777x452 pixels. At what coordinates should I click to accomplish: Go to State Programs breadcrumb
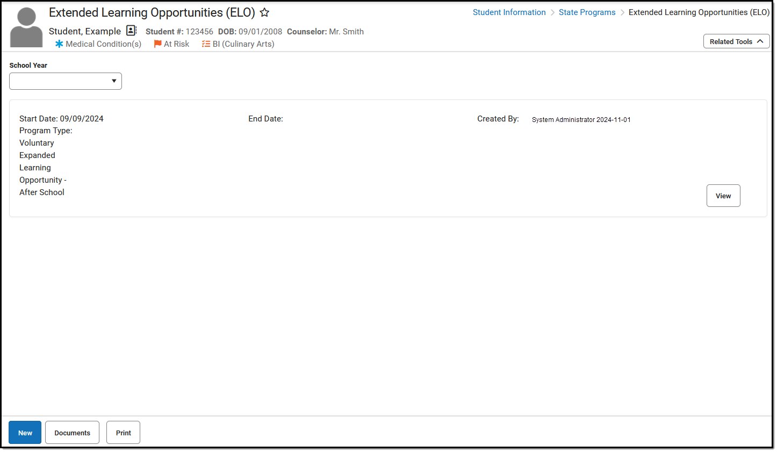coord(587,12)
